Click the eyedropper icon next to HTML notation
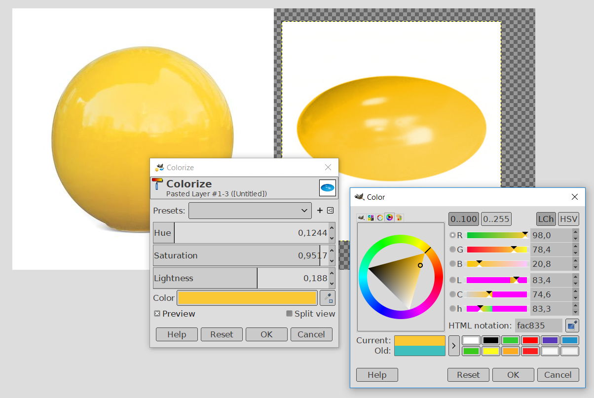This screenshot has width=594, height=398. [x=572, y=326]
